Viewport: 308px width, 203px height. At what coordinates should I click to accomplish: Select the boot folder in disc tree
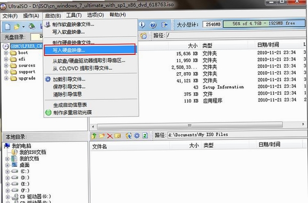pyautogui.click(x=23, y=53)
